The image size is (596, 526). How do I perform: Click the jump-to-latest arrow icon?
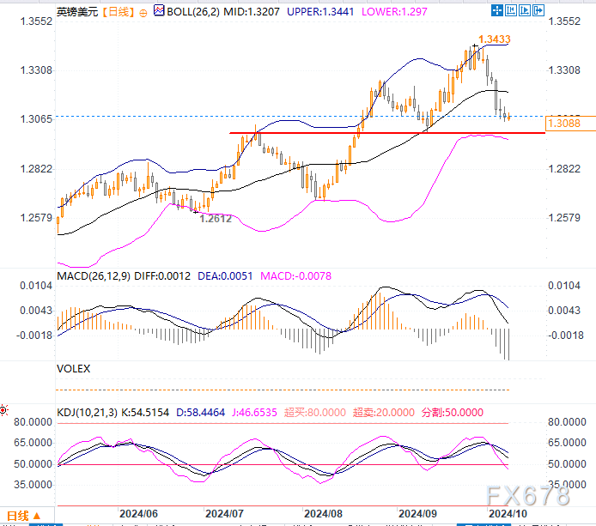click(x=538, y=10)
